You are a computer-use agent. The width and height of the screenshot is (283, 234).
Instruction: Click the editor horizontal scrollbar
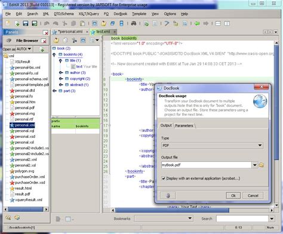tap(172, 210)
